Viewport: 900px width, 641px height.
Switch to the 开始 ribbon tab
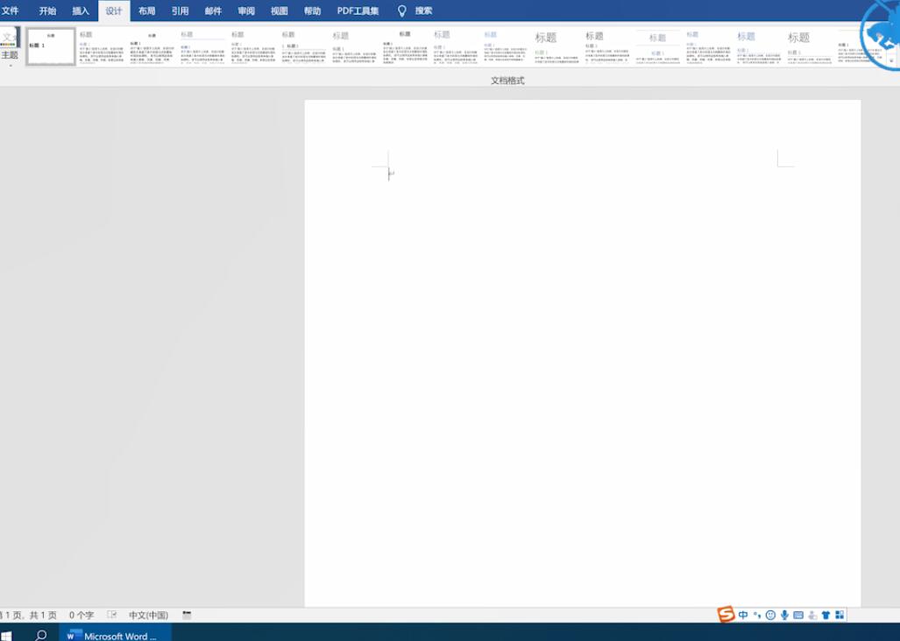point(47,11)
